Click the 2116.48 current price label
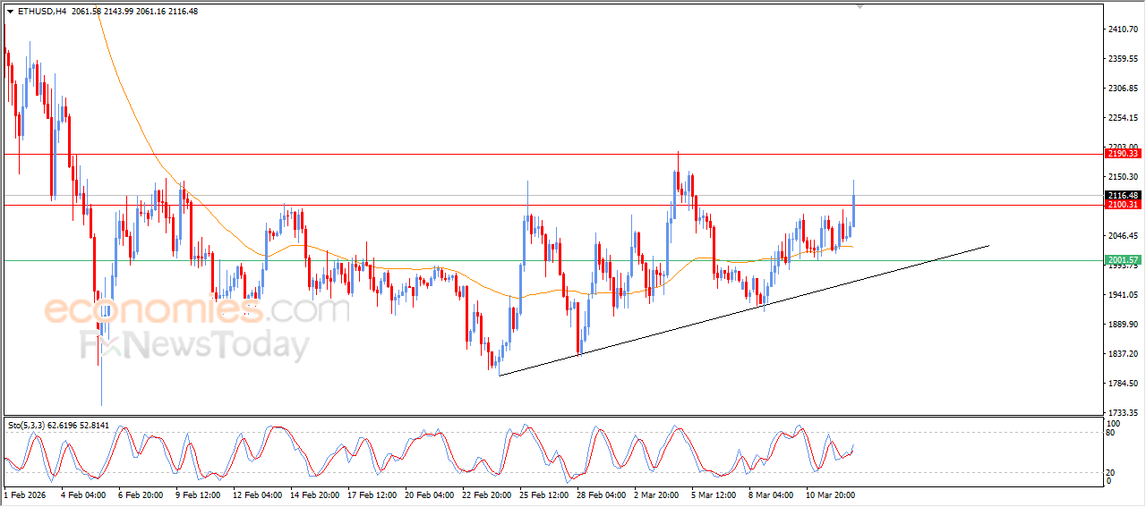The image size is (1146, 507). pyautogui.click(x=1122, y=195)
